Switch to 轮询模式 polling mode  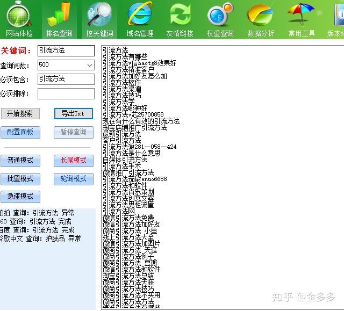click(x=74, y=179)
